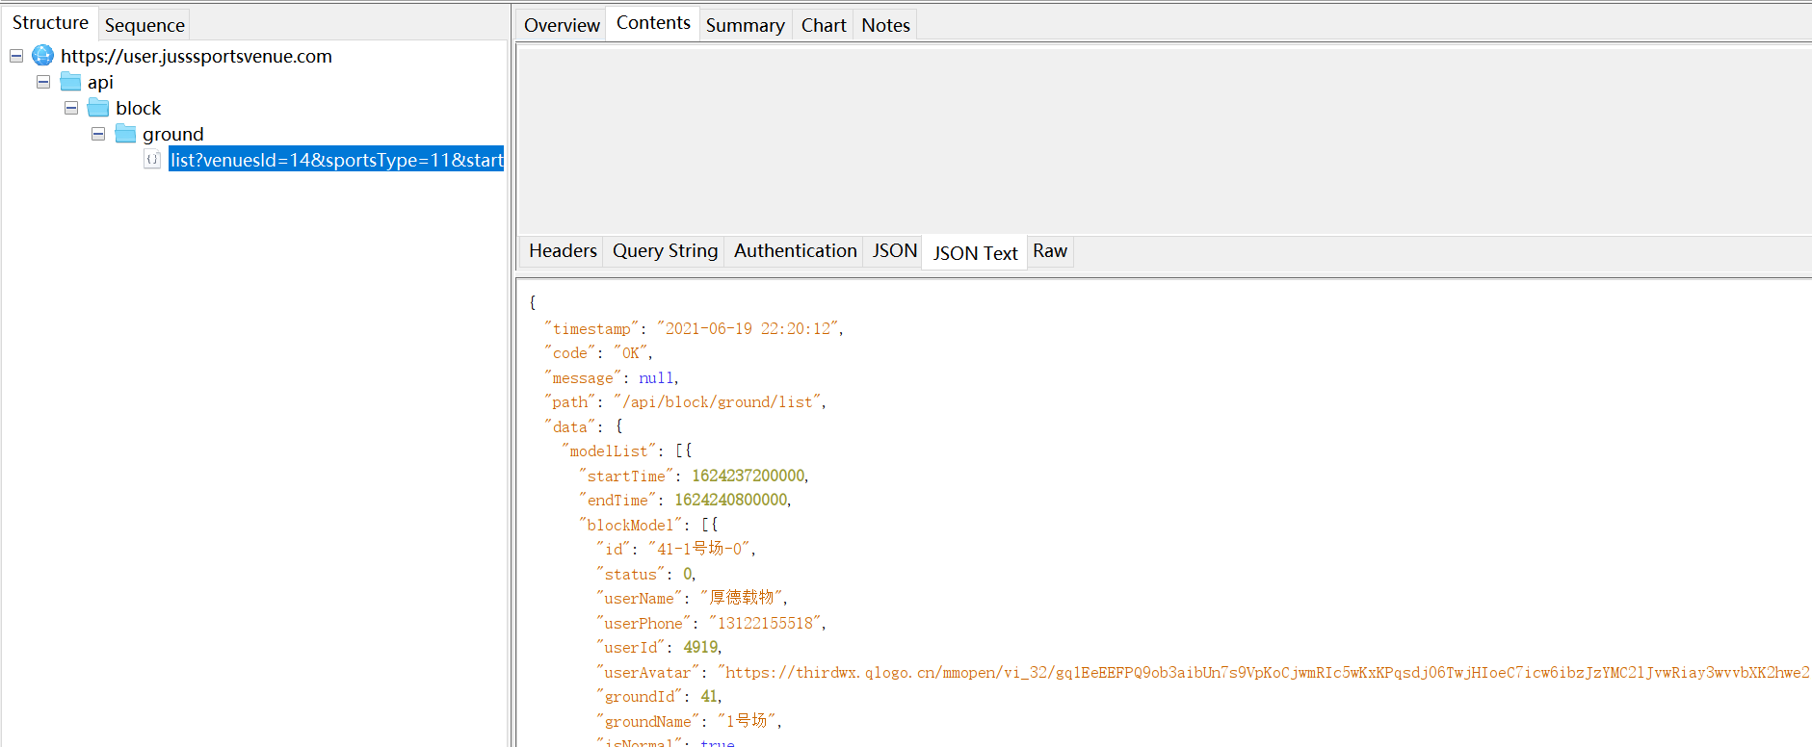
Task: Click the path value /api/block/ground/list
Action: click(717, 402)
